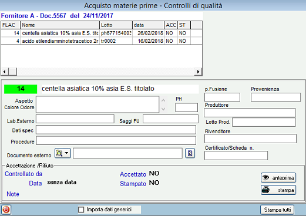Click the ACC column header

coord(171,25)
